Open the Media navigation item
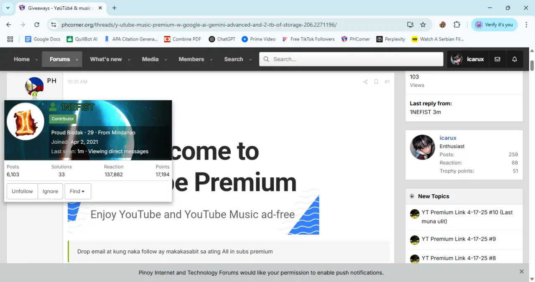The width and height of the screenshot is (535, 282). 150,59
